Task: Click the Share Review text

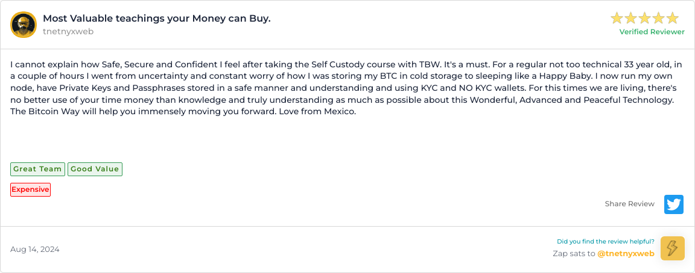Action: click(x=629, y=204)
